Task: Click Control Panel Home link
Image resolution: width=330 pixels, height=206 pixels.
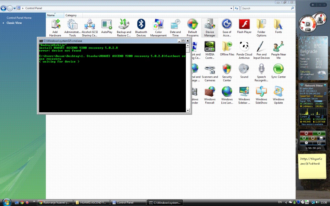Action: click(19, 18)
